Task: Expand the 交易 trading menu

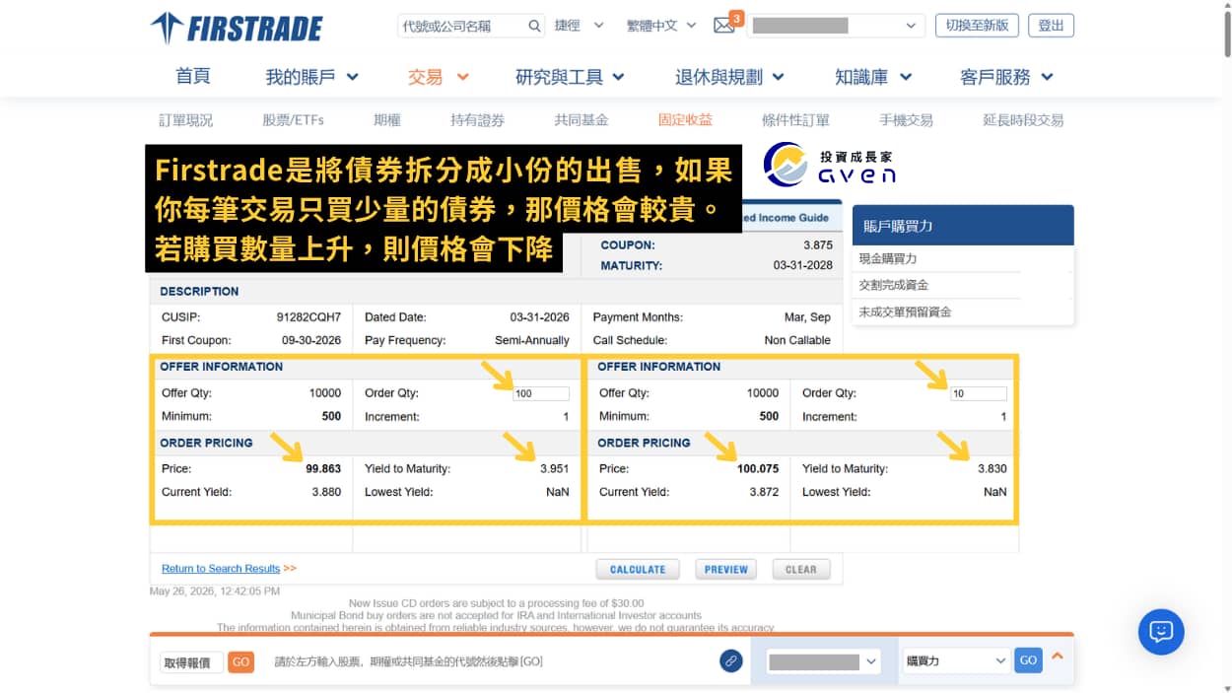Action: click(x=438, y=77)
